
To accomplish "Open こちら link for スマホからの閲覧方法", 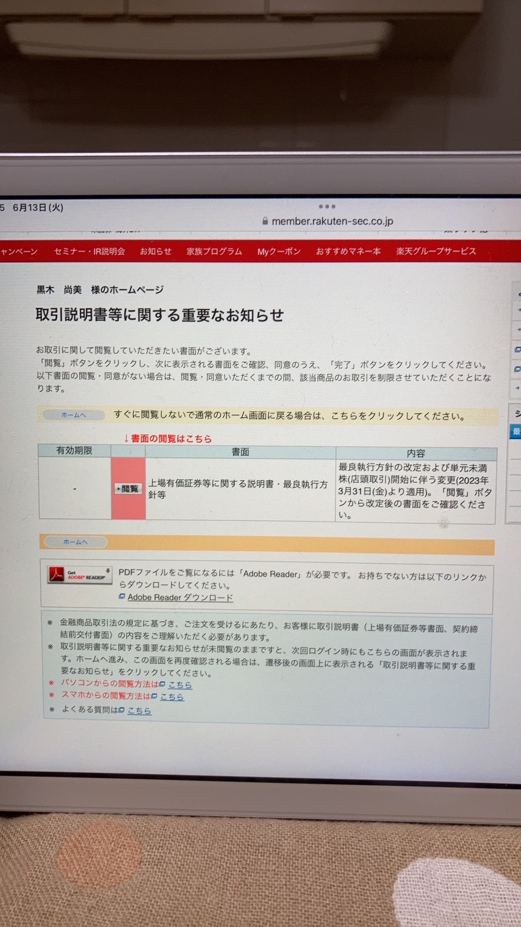I will (172, 697).
